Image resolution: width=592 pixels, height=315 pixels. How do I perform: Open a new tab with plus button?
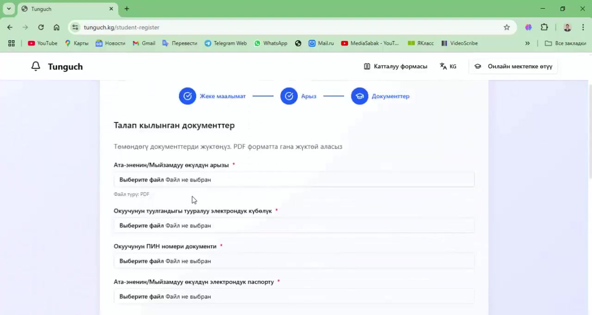tap(127, 9)
